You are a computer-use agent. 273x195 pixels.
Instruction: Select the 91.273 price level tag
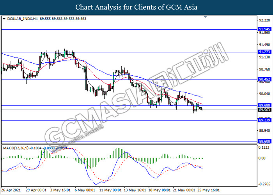264,52
